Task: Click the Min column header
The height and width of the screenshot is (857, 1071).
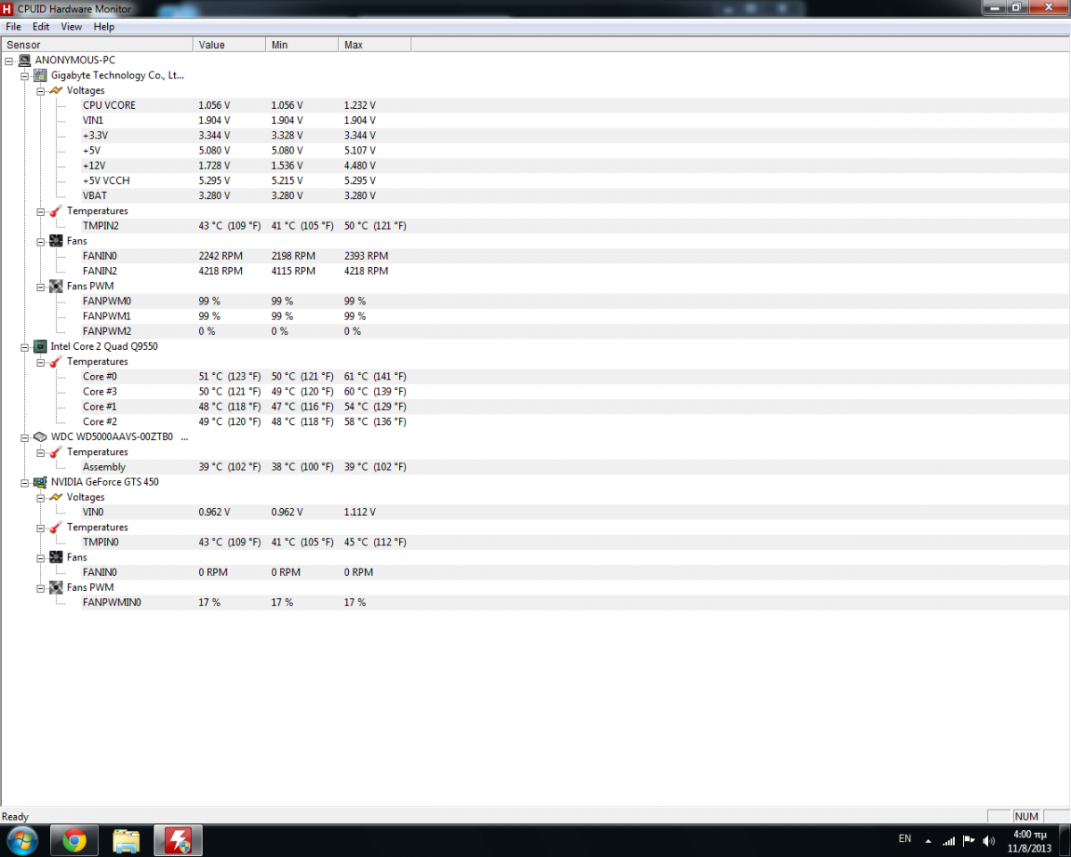Action: click(302, 45)
